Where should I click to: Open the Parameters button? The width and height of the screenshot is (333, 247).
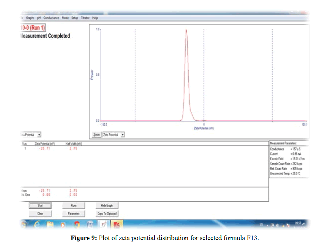74,214
